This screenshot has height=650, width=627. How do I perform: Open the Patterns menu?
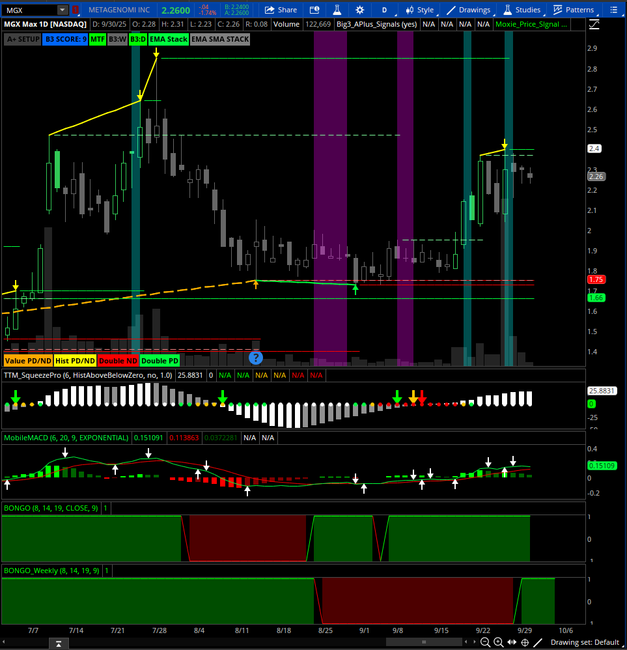(x=573, y=10)
